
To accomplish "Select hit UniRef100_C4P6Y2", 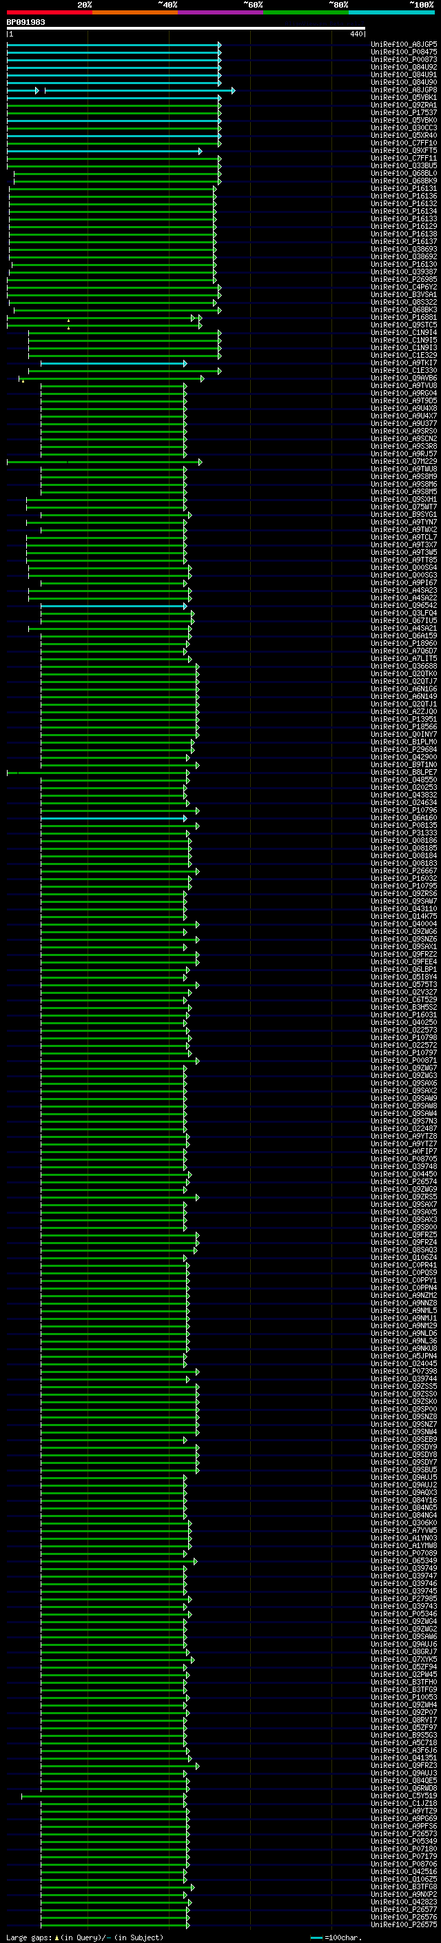I will click(404, 287).
